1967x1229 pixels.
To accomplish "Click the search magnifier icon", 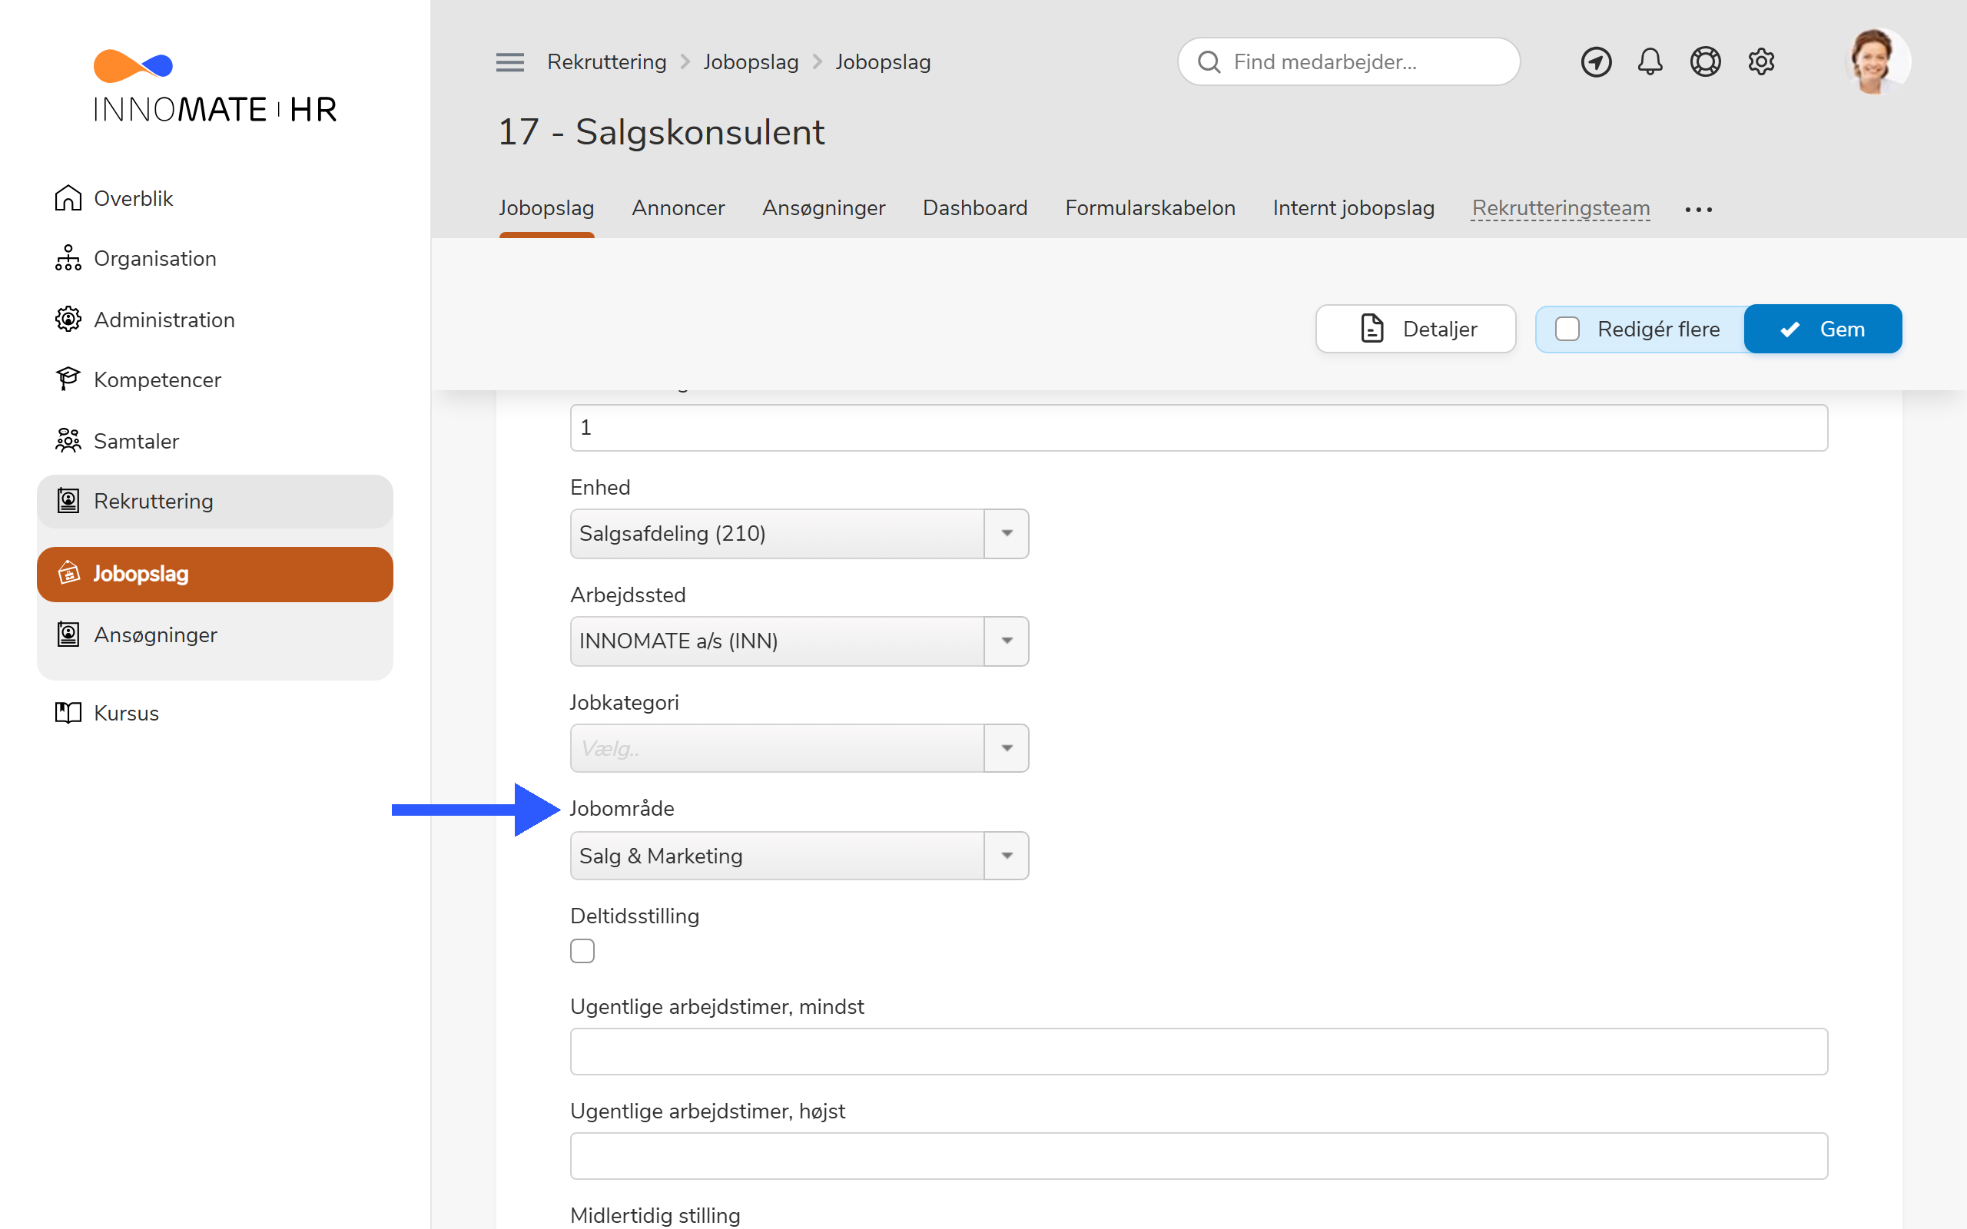I will click(x=1209, y=61).
